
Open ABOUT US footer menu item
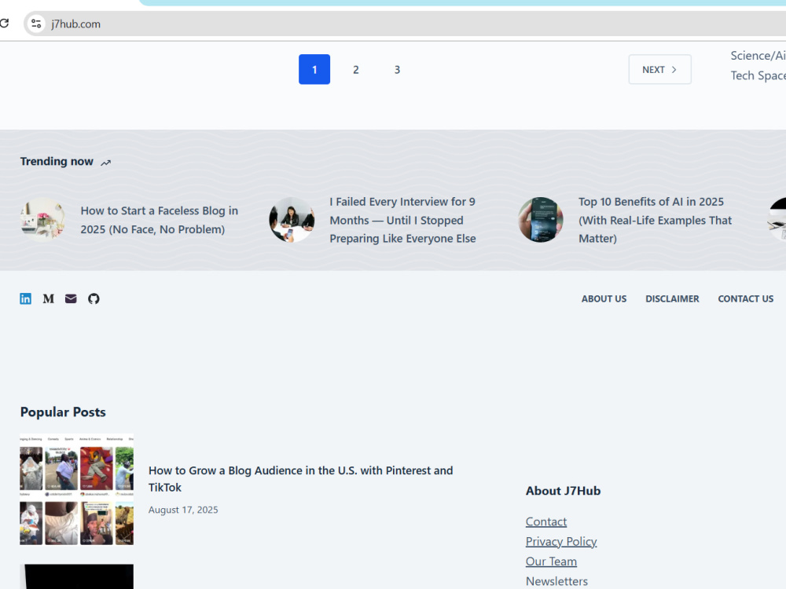(x=604, y=299)
